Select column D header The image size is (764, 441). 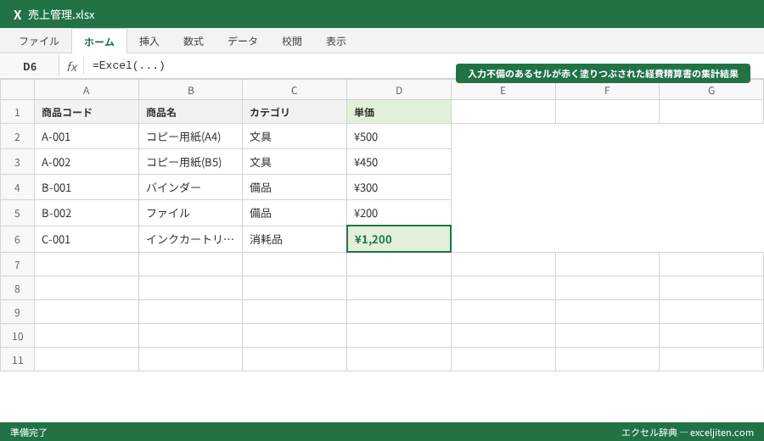[x=399, y=90]
